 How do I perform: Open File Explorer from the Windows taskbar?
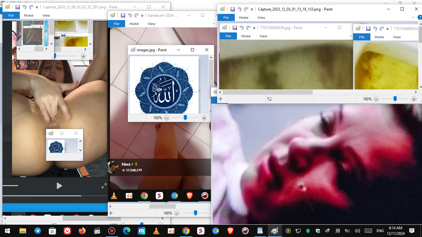23,231
